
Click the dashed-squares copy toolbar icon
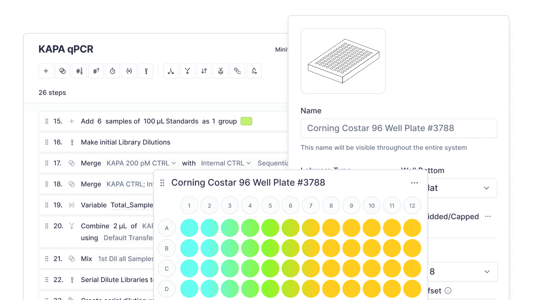[237, 71]
